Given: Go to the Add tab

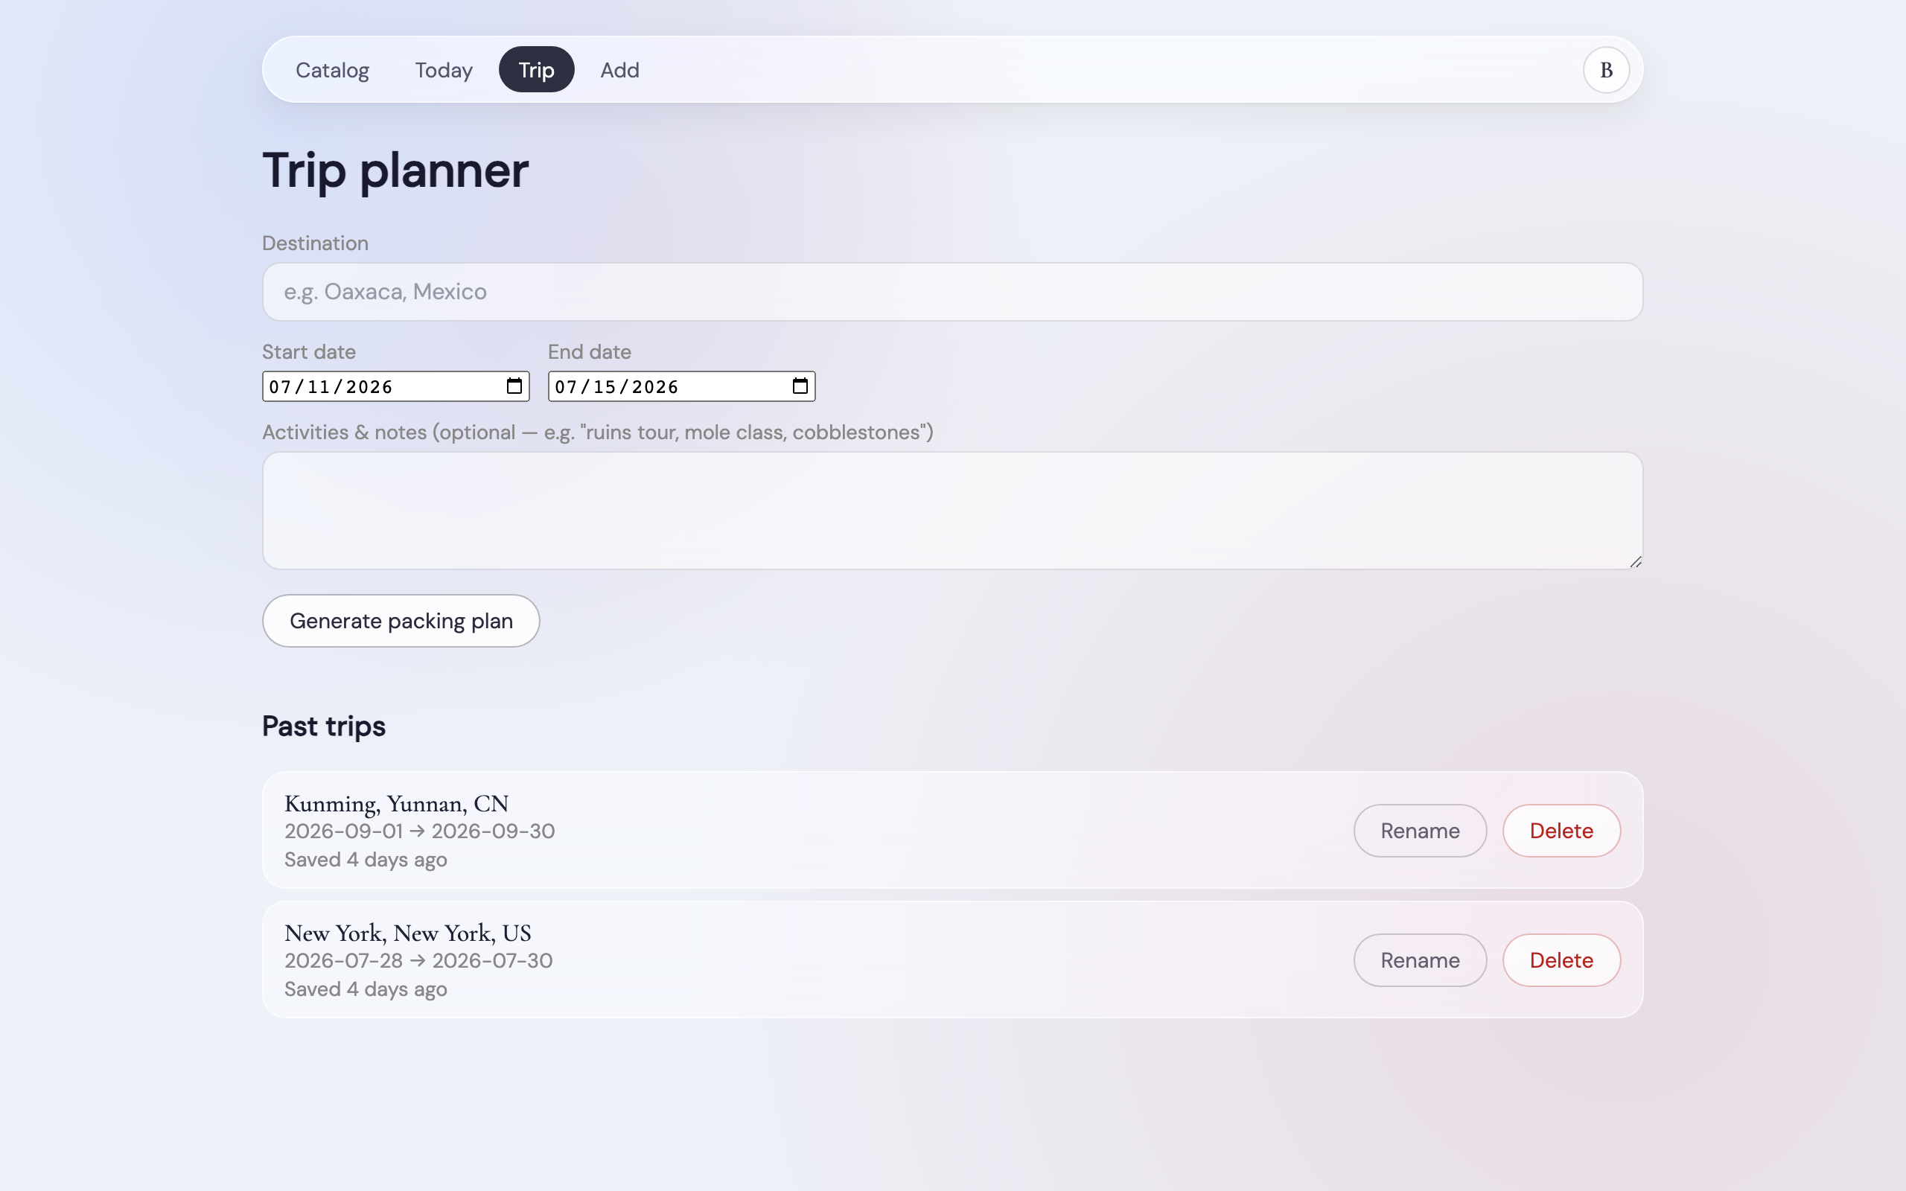Looking at the screenshot, I should 620,70.
